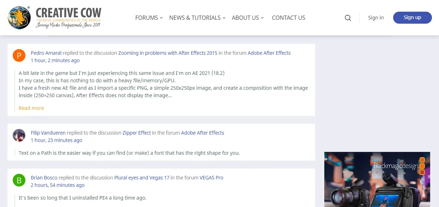This screenshot has height=207, width=439.
Task: Open Adobe After Effects forum in Pedro's post
Action: pyautogui.click(x=269, y=53)
